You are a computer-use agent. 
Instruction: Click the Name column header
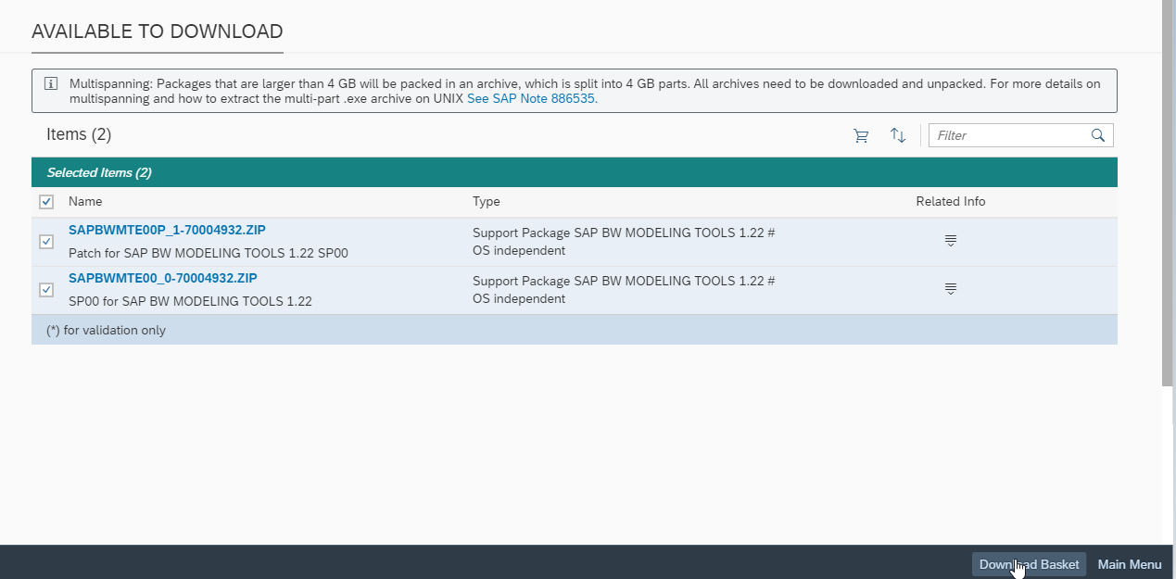(85, 201)
